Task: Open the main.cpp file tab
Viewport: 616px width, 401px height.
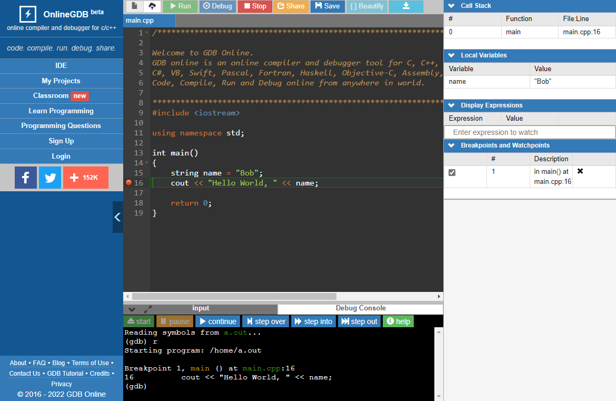Action: click(140, 21)
